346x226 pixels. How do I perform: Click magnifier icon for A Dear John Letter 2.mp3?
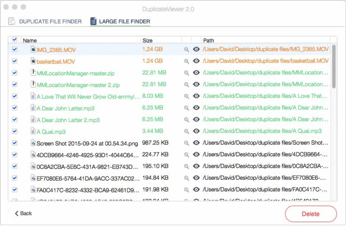187,120
